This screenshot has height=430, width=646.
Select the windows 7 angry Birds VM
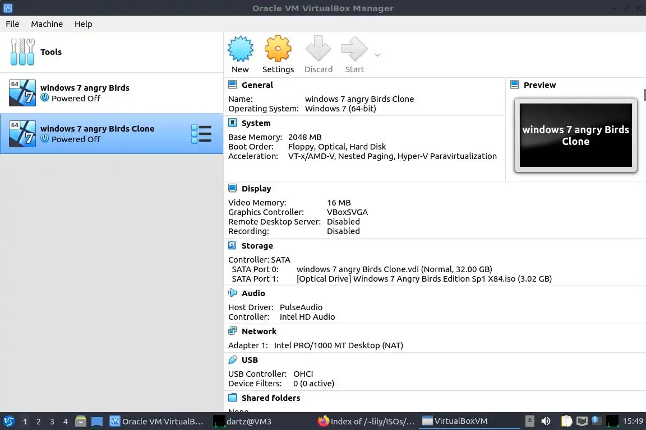coord(112,93)
